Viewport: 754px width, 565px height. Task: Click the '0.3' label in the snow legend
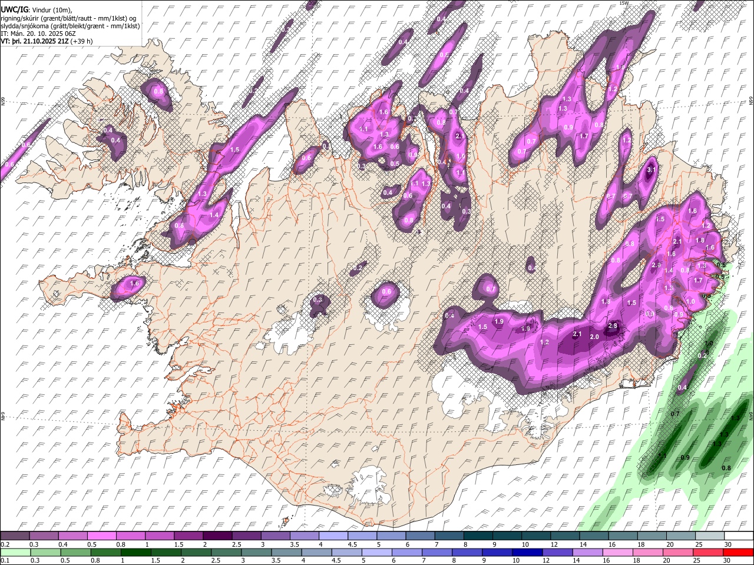point(34,544)
